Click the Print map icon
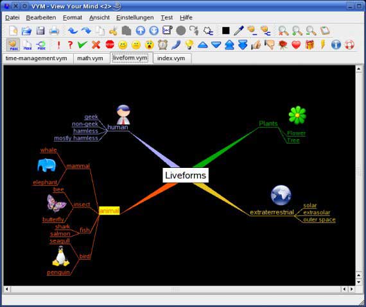Screen dimensions: 366x307 click(54, 31)
